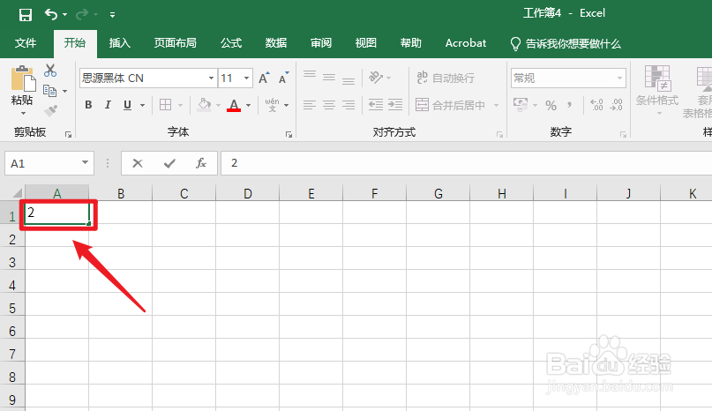Open the 剪贴板 dialog launcher
Screen dimensions: 712x411
click(x=68, y=134)
